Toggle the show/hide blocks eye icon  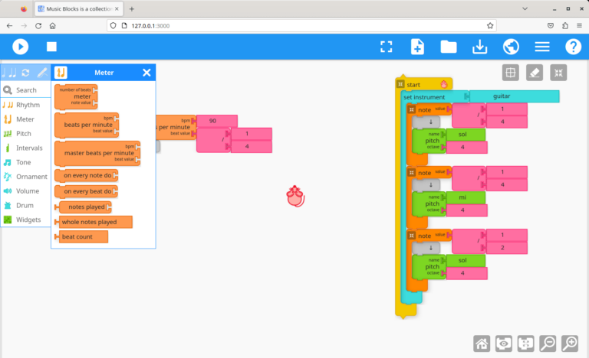(504, 343)
